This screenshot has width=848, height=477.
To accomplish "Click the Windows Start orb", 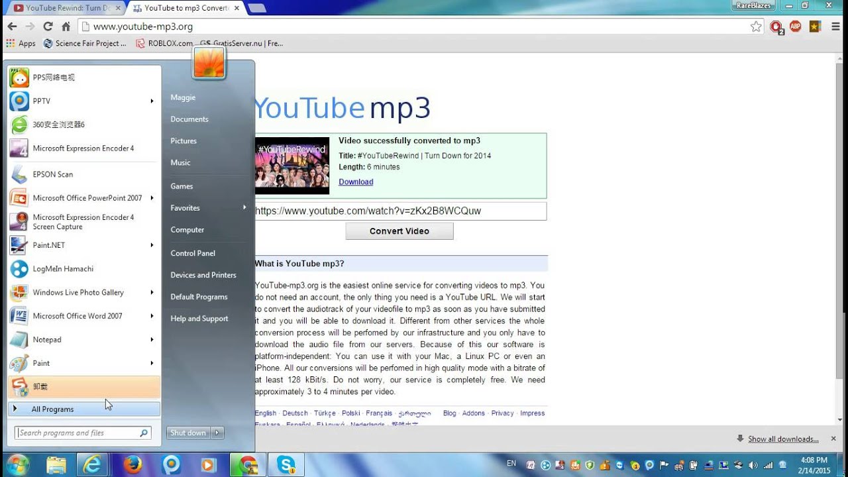I will pyautogui.click(x=18, y=464).
